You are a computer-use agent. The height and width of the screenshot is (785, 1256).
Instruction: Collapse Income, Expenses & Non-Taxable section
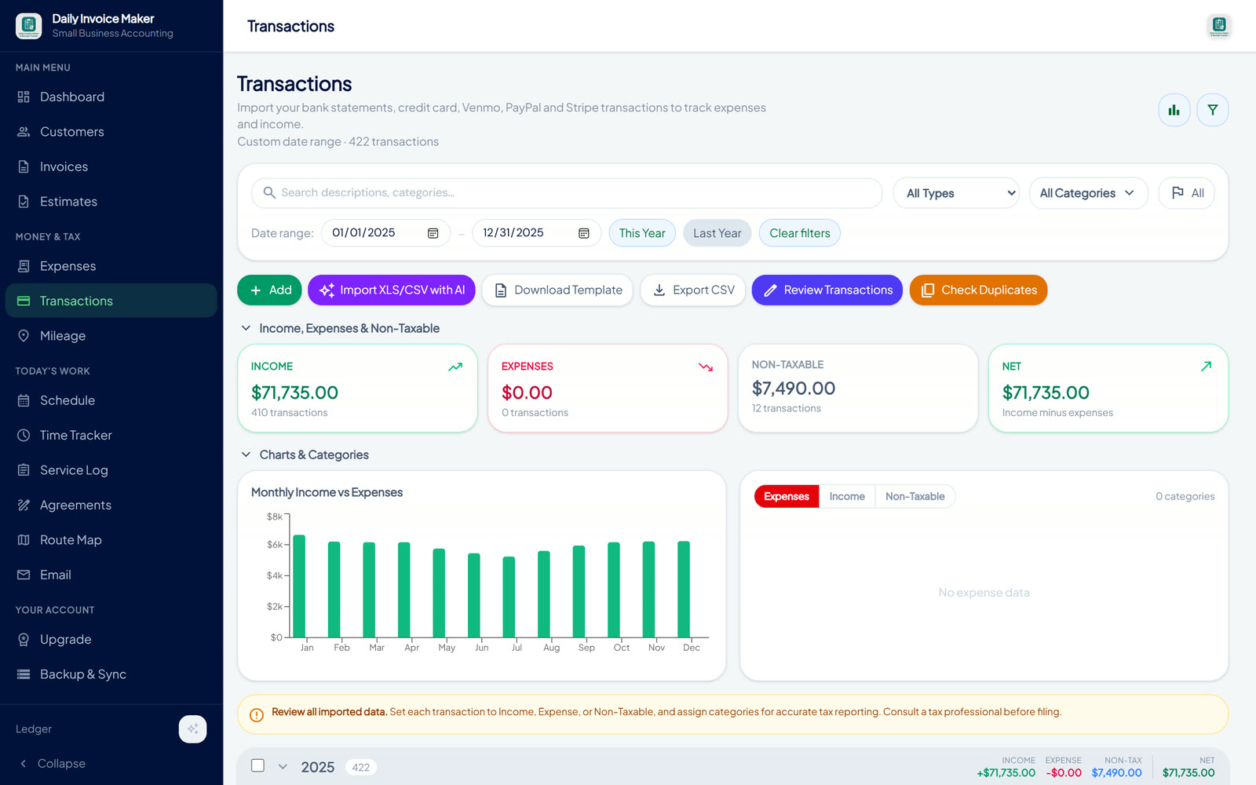(246, 328)
